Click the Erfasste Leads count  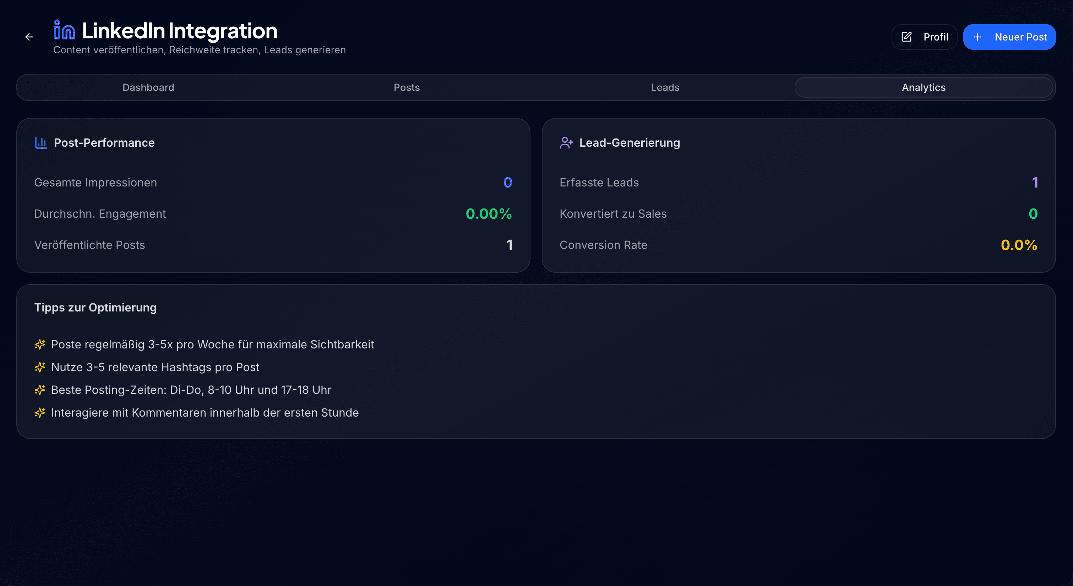[1034, 183]
